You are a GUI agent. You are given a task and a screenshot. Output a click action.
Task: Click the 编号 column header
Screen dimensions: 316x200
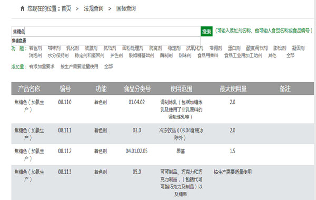65,88
